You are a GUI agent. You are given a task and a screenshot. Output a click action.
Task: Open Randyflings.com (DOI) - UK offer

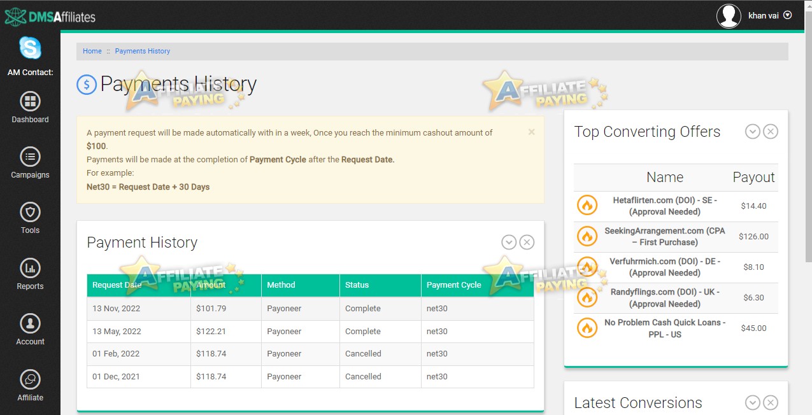(665, 297)
